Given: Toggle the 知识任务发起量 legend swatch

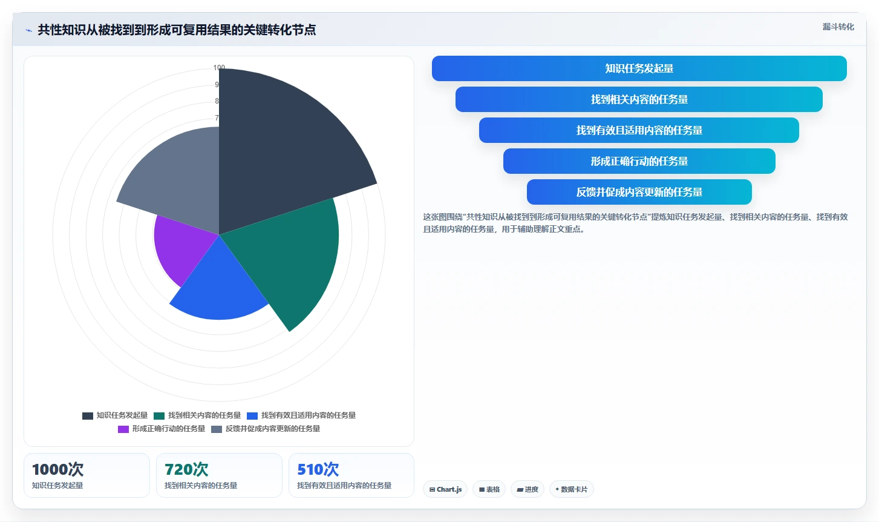Looking at the screenshot, I should (88, 415).
